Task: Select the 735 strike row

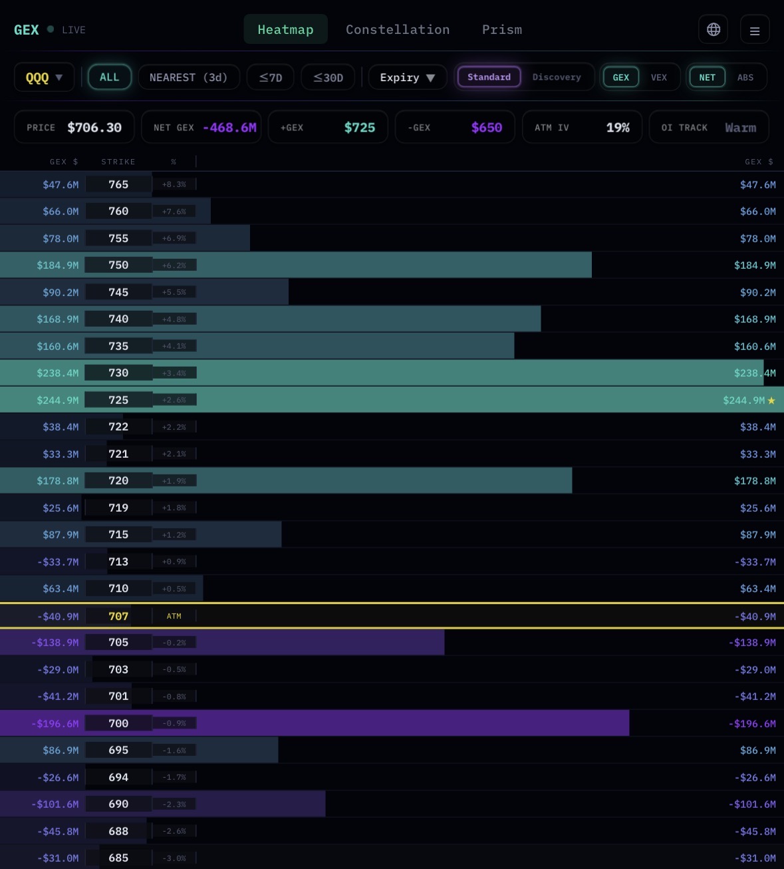Action: (392, 346)
